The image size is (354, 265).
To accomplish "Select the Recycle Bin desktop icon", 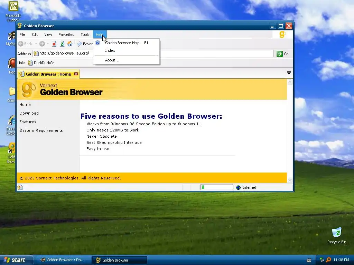I will (x=337, y=235).
